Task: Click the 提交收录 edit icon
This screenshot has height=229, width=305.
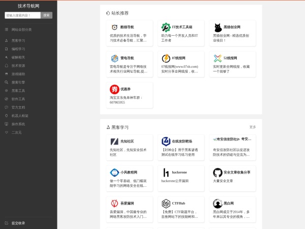Action: [7, 223]
